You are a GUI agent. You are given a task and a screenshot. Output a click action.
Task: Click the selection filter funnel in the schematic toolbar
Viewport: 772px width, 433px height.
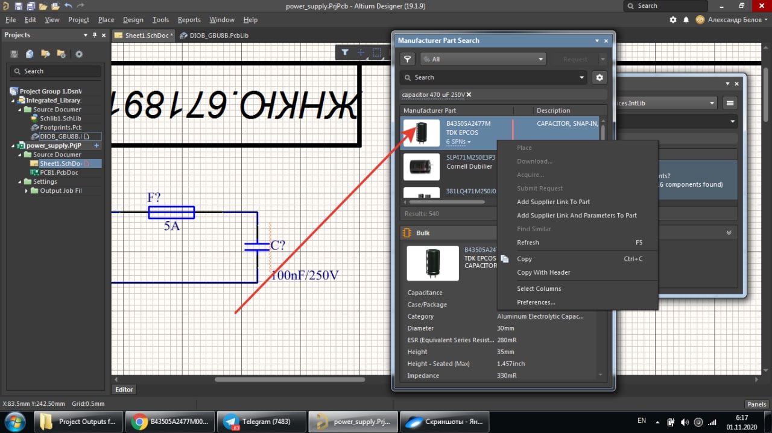point(344,52)
